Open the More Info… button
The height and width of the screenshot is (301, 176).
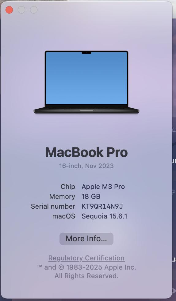[x=86, y=239]
